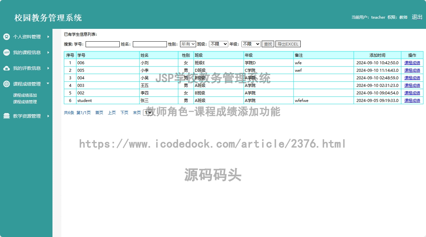Open 课程成绩 link for student 小李
The height and width of the screenshot is (237, 426).
[x=412, y=70]
